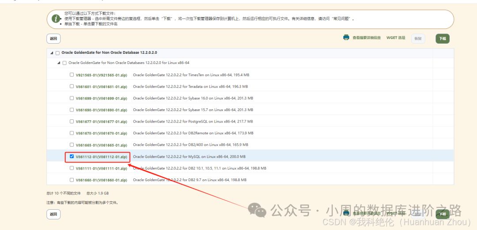The image size is (477, 230).
Task: Click the top green 下载 button
Action: pyautogui.click(x=442, y=38)
